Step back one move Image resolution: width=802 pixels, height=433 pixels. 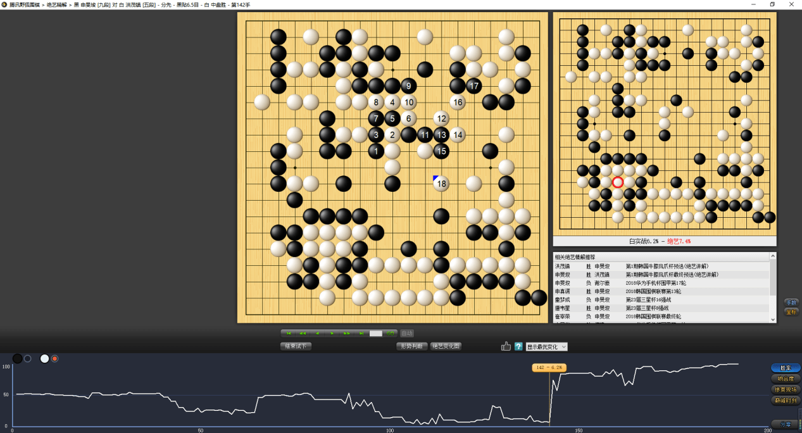[318, 333]
